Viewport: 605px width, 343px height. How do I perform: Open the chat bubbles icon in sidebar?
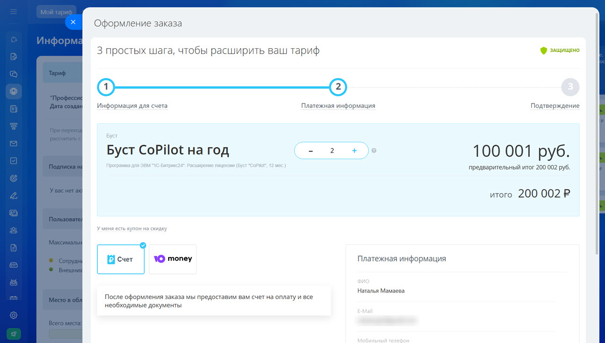[14, 74]
